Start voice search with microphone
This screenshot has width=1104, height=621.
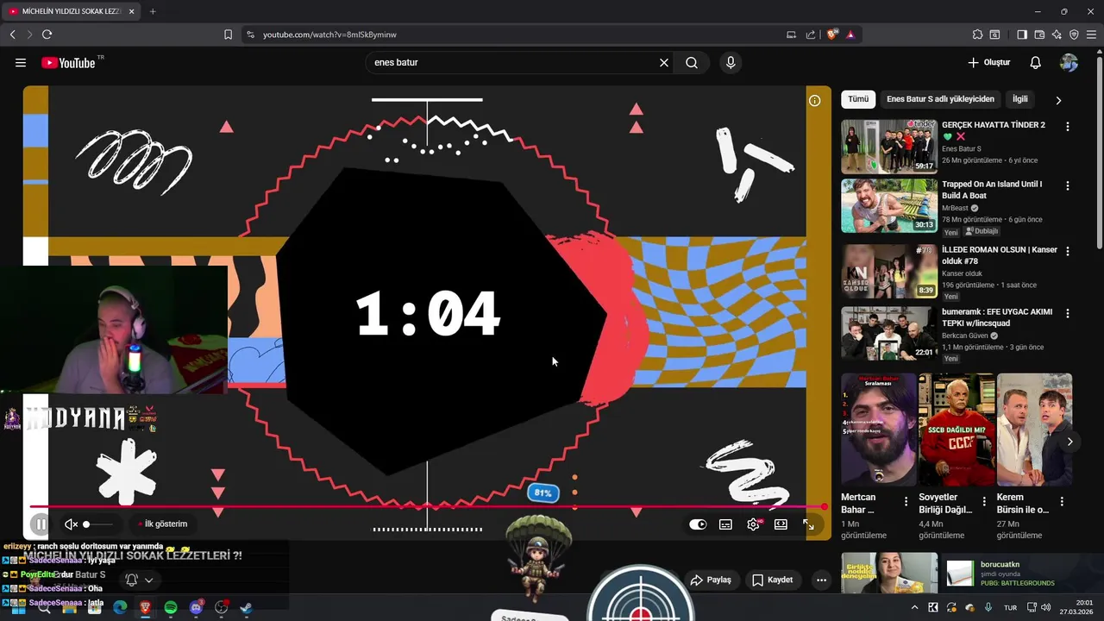pos(731,62)
